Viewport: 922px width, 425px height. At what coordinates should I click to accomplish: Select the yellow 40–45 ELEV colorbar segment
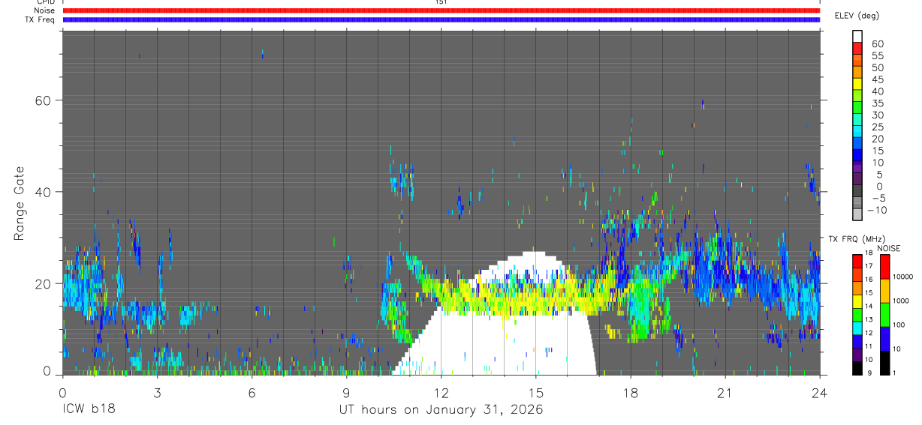click(x=857, y=85)
